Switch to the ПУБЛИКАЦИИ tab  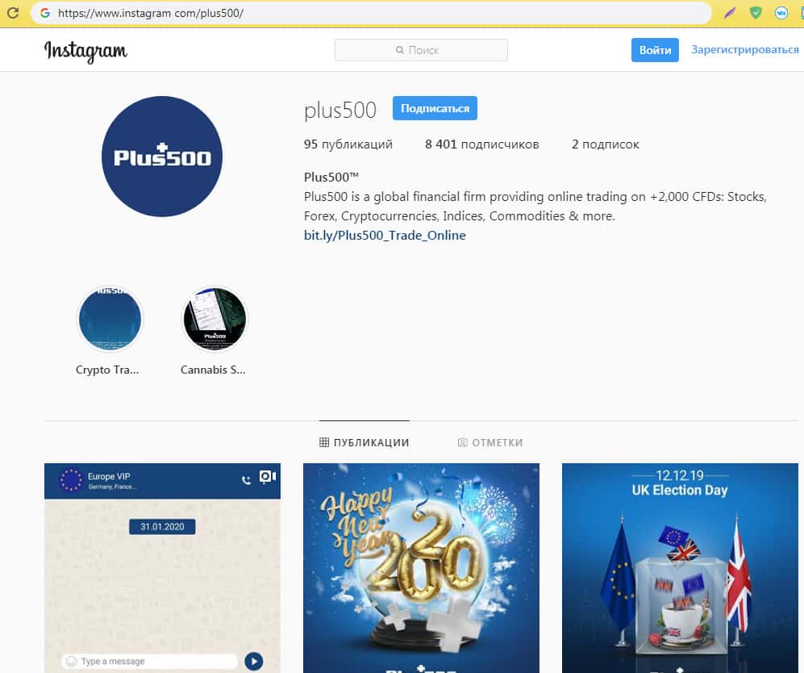364,442
